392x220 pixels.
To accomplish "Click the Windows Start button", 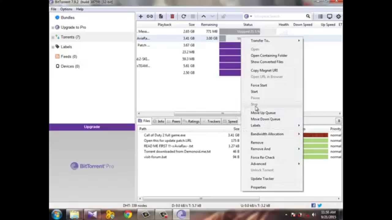I will tap(57, 214).
